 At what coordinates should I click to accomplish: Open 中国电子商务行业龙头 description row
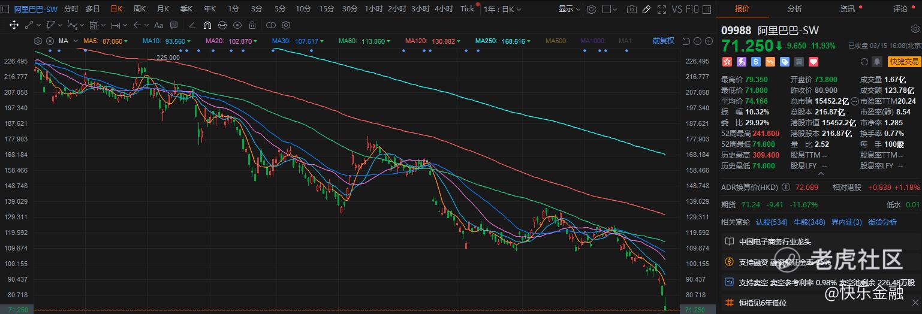[x=821, y=241]
